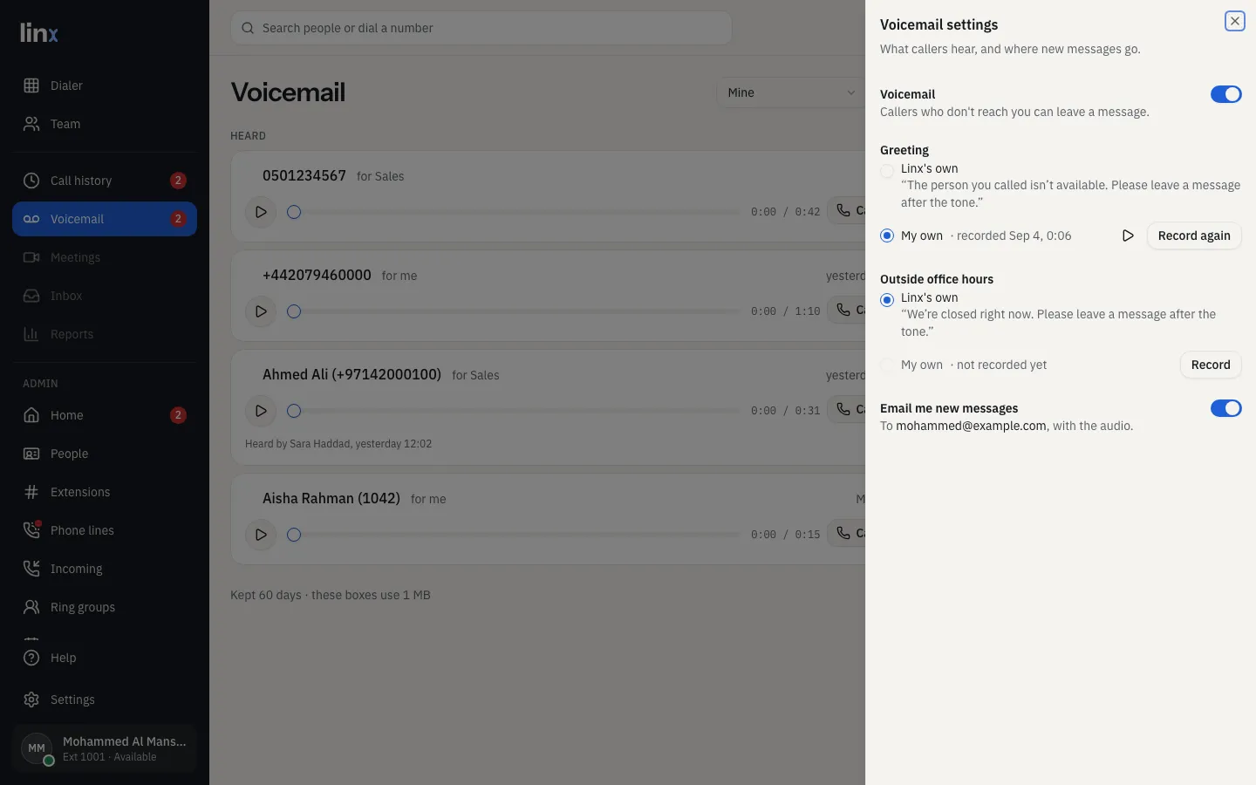The width and height of the screenshot is (1256, 785).
Task: Click the Settings gear icon
Action: tap(31, 700)
